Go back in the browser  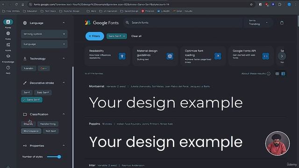(x=3, y=4)
